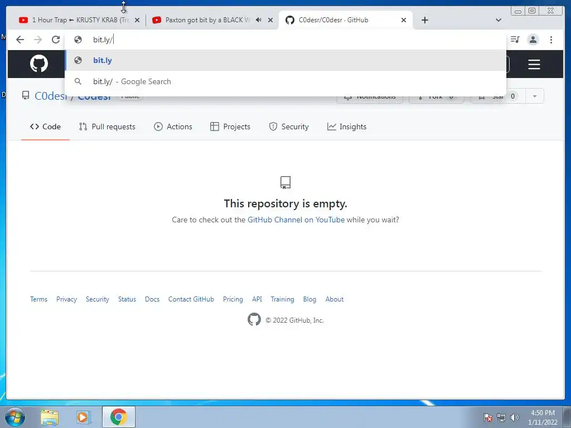This screenshot has width=571, height=428.
Task: Open the GitHub Octocat logo in header
Action: 39,64
